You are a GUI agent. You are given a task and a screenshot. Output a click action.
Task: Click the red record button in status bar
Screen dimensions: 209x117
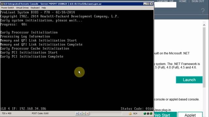tap(88, 113)
